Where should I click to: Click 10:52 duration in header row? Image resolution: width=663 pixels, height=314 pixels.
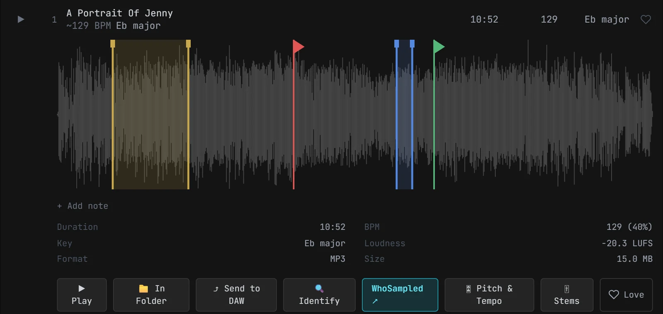[484, 19]
